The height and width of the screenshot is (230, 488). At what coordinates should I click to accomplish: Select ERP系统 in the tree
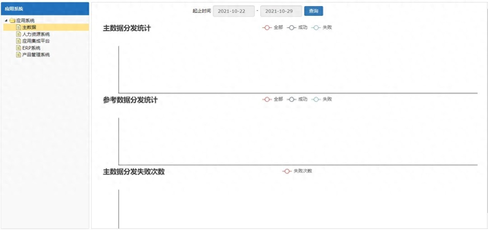point(31,48)
